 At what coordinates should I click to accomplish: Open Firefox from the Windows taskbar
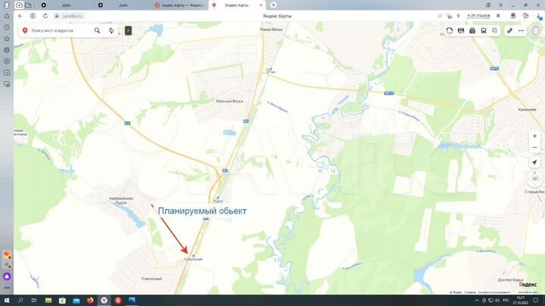(x=89, y=301)
